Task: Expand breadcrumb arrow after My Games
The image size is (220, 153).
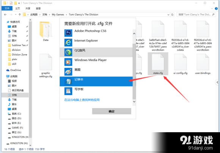Action: (66, 14)
